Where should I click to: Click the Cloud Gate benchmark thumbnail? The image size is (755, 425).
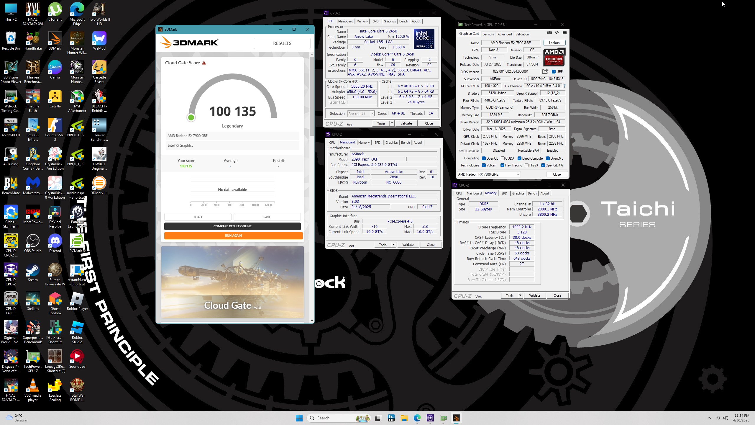(x=232, y=282)
